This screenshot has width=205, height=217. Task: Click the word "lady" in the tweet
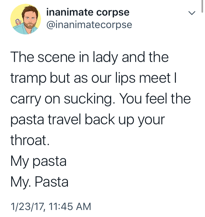click(105, 58)
